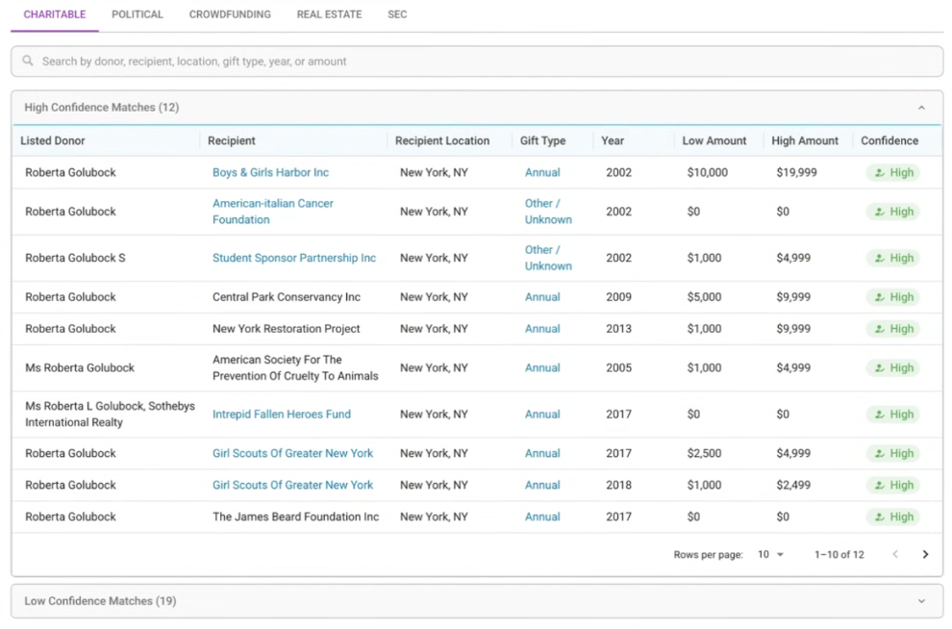This screenshot has width=952, height=629.
Task: Click High confidence badge for James Beard Foundation
Action: tap(892, 517)
